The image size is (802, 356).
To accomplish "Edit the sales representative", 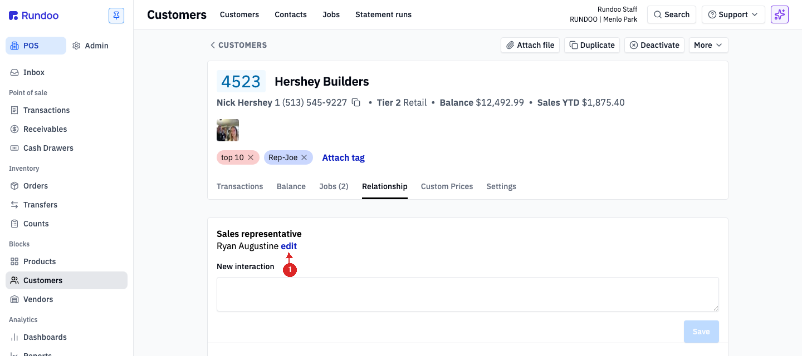I will coord(288,246).
